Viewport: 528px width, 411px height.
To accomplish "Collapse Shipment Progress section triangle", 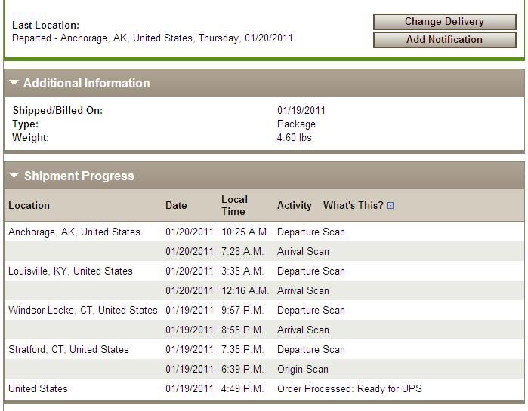I will tap(14, 176).
